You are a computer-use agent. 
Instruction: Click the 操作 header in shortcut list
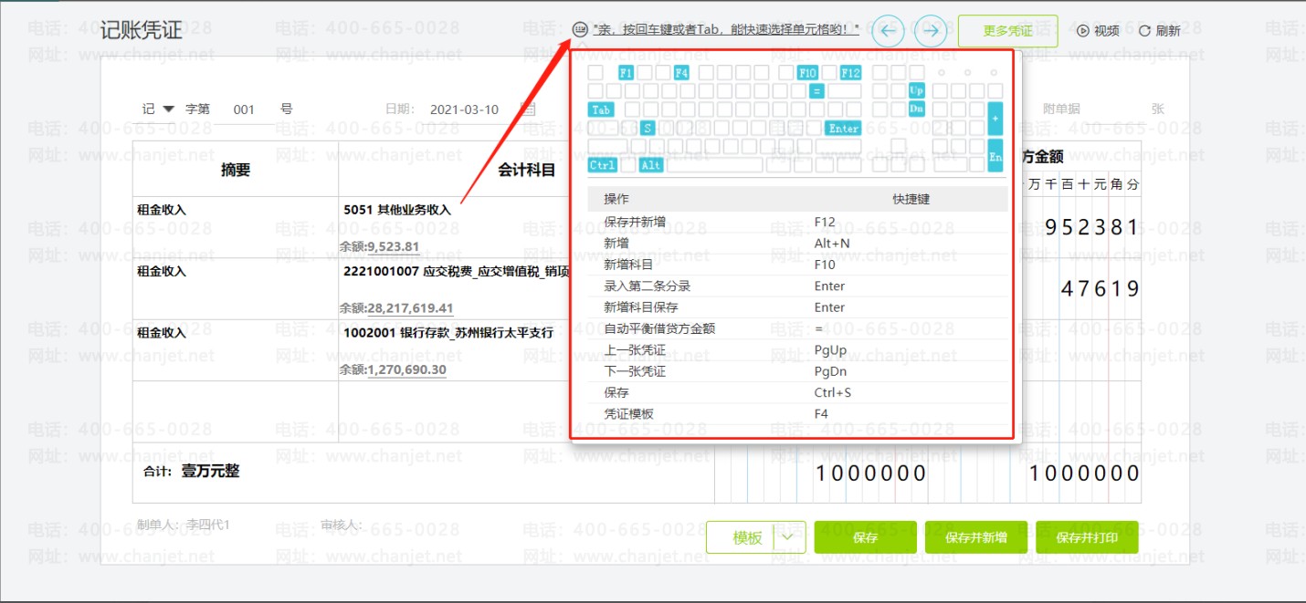[616, 199]
